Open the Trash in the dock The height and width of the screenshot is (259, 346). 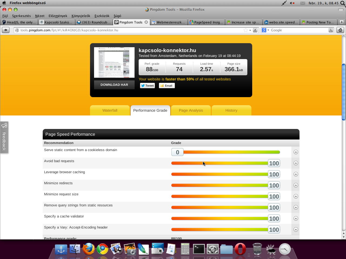tap(257, 249)
